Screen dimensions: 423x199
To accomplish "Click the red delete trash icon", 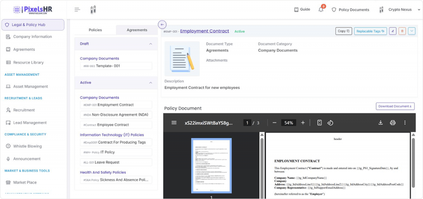I will click(x=402, y=31).
